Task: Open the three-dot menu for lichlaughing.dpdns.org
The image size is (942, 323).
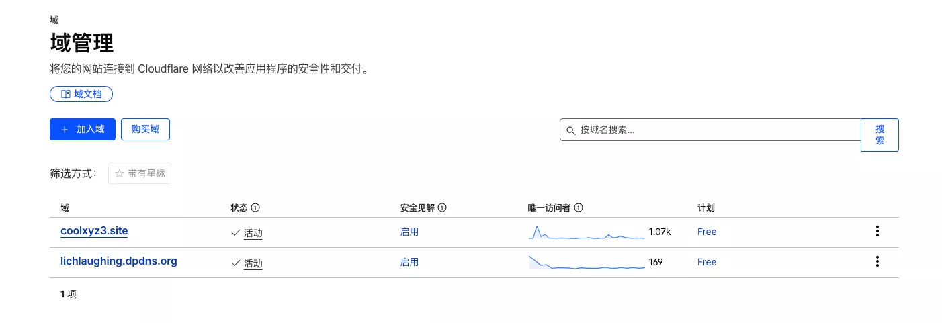Action: pyautogui.click(x=877, y=262)
